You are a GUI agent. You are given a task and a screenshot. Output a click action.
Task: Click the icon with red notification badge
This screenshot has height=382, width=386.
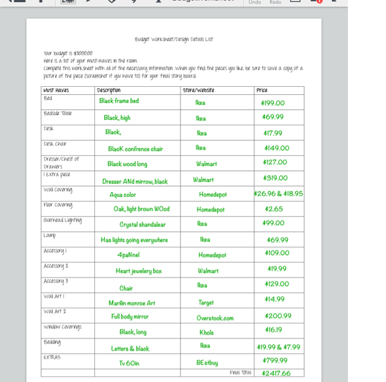tap(317, 2)
